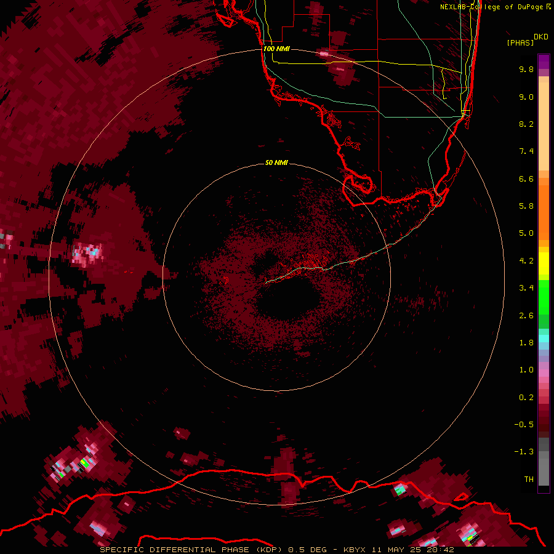Pick the yellow band on color scale

click(x=544, y=263)
